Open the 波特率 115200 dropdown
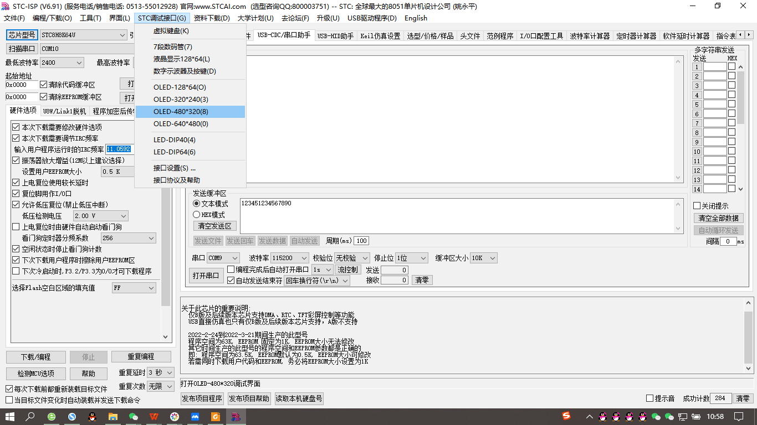Screen dimensions: 757x425 (290, 258)
